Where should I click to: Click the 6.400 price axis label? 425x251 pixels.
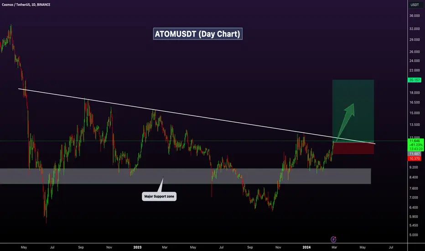point(414,208)
